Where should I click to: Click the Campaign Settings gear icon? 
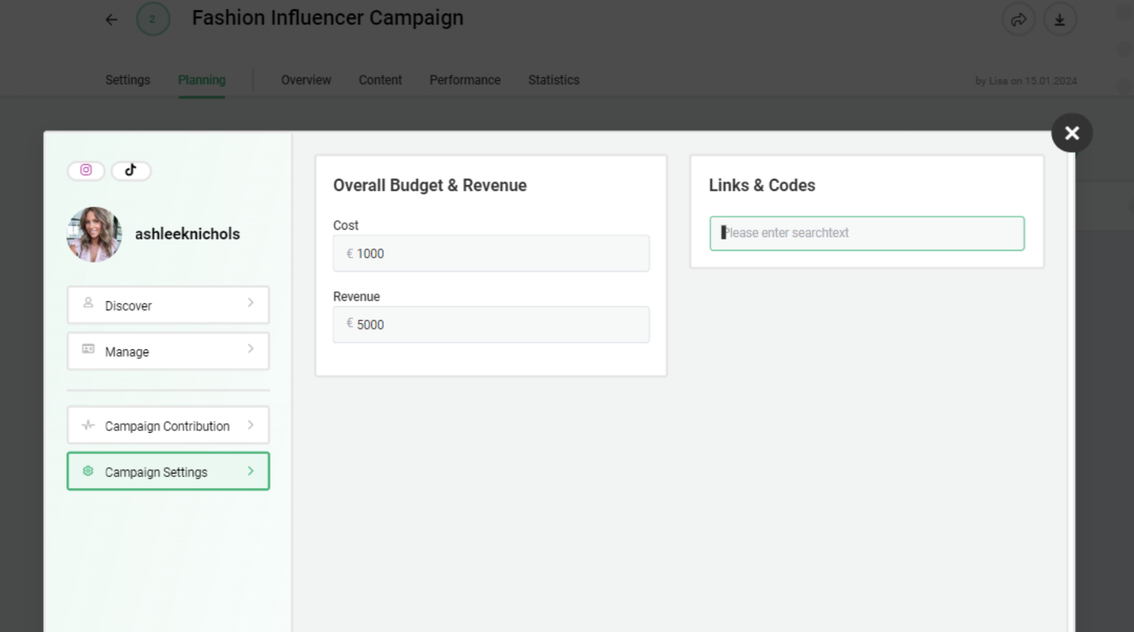(88, 471)
